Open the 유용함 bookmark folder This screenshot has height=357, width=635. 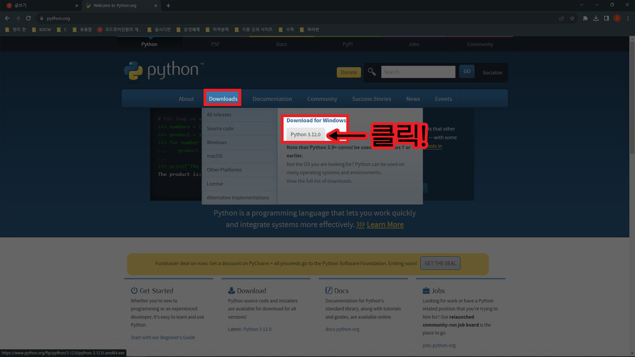[x=82, y=29]
